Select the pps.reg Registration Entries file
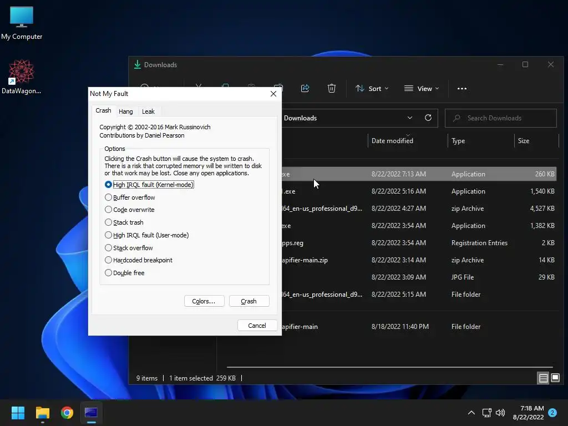The height and width of the screenshot is (426, 568). (x=419, y=243)
